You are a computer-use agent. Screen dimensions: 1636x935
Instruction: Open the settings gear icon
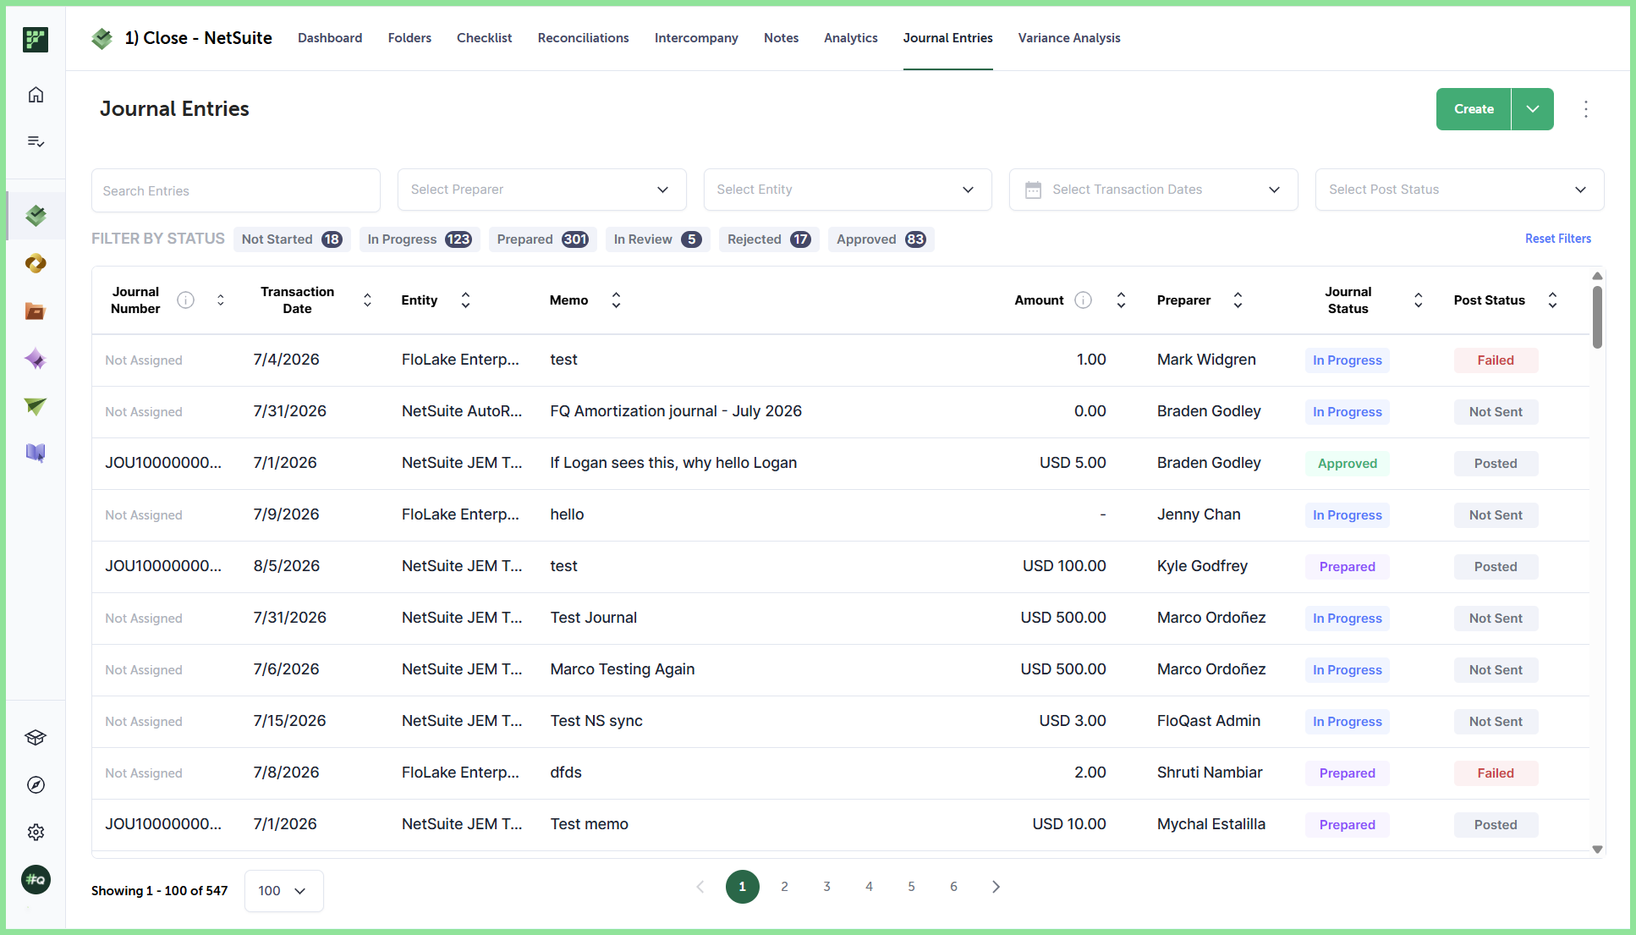36,833
